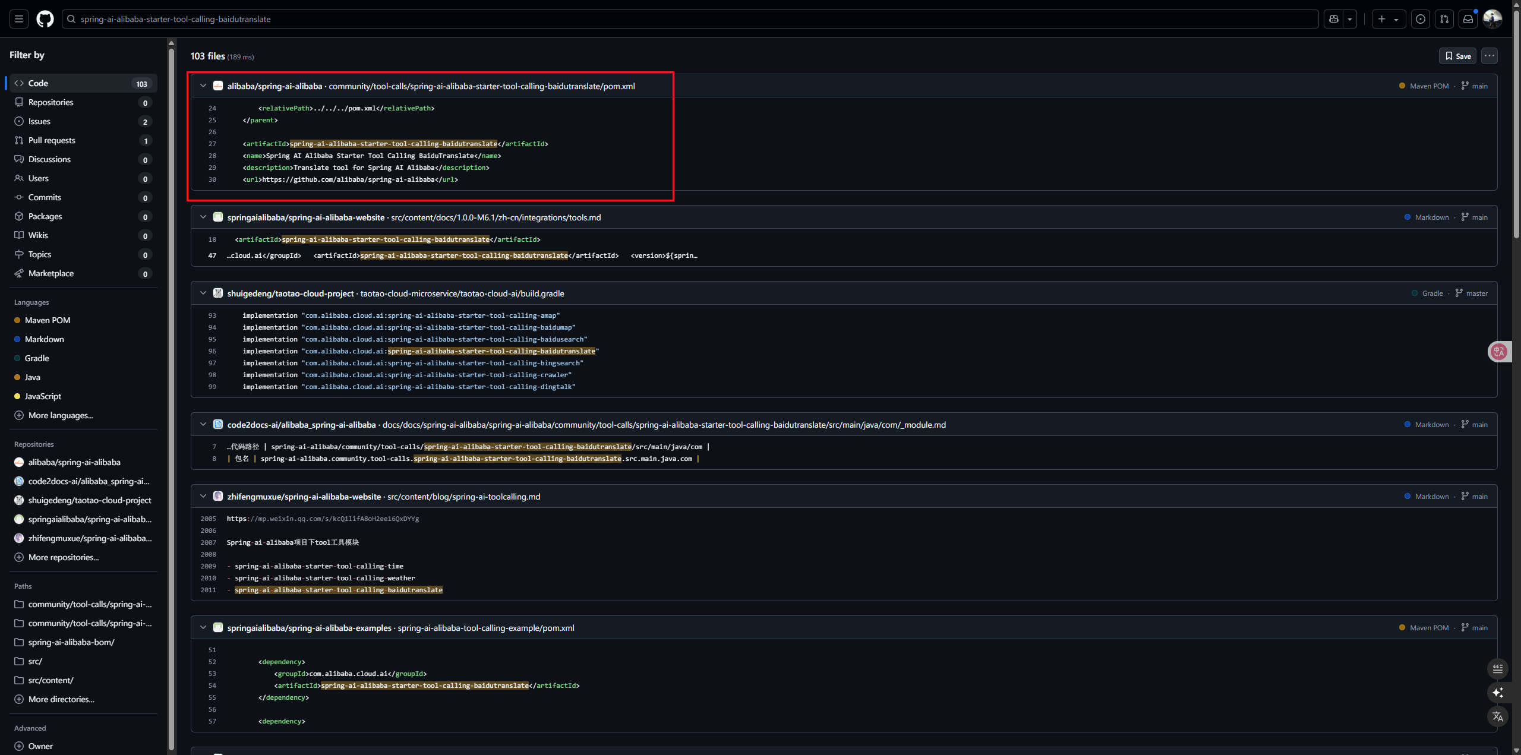This screenshot has height=755, width=1521.
Task: Collapse the code2docs-ai _module.md result
Action: (x=203, y=424)
